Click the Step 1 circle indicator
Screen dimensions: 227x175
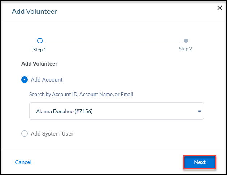point(40,41)
